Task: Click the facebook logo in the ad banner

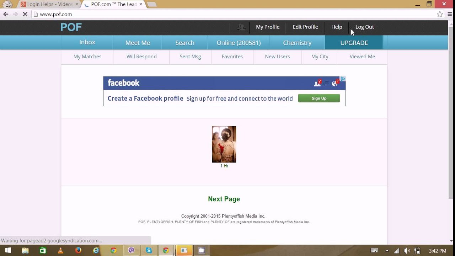Action: [123, 83]
